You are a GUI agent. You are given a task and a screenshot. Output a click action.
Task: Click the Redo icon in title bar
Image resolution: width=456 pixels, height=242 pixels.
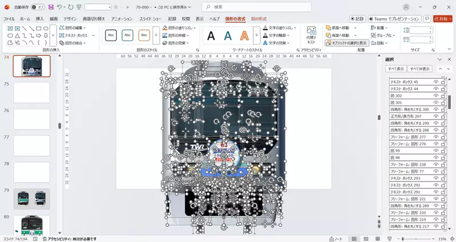click(x=70, y=7)
